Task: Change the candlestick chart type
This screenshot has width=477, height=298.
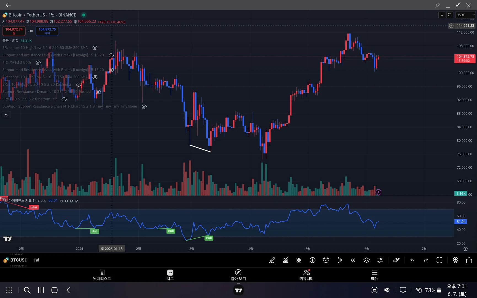Action: [x=339, y=260]
